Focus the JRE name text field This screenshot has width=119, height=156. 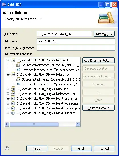pos(76,41)
